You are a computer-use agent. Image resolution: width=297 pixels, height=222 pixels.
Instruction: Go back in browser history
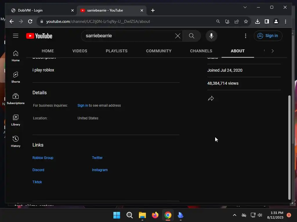pyautogui.click(x=12, y=21)
